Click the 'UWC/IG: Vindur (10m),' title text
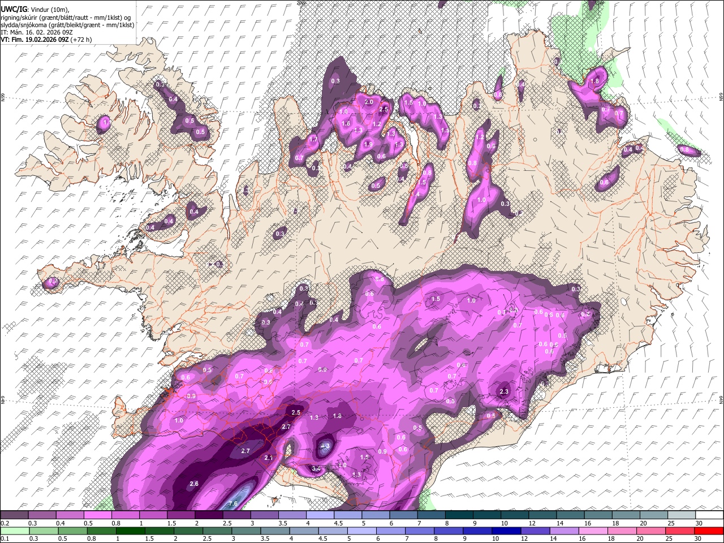 point(35,10)
